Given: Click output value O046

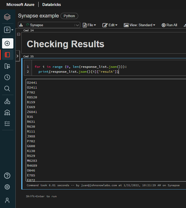Looking at the screenshot, I should pos(31,171).
